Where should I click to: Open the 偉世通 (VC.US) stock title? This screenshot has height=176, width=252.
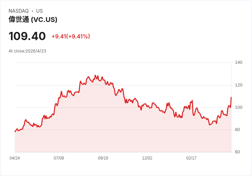33,20
